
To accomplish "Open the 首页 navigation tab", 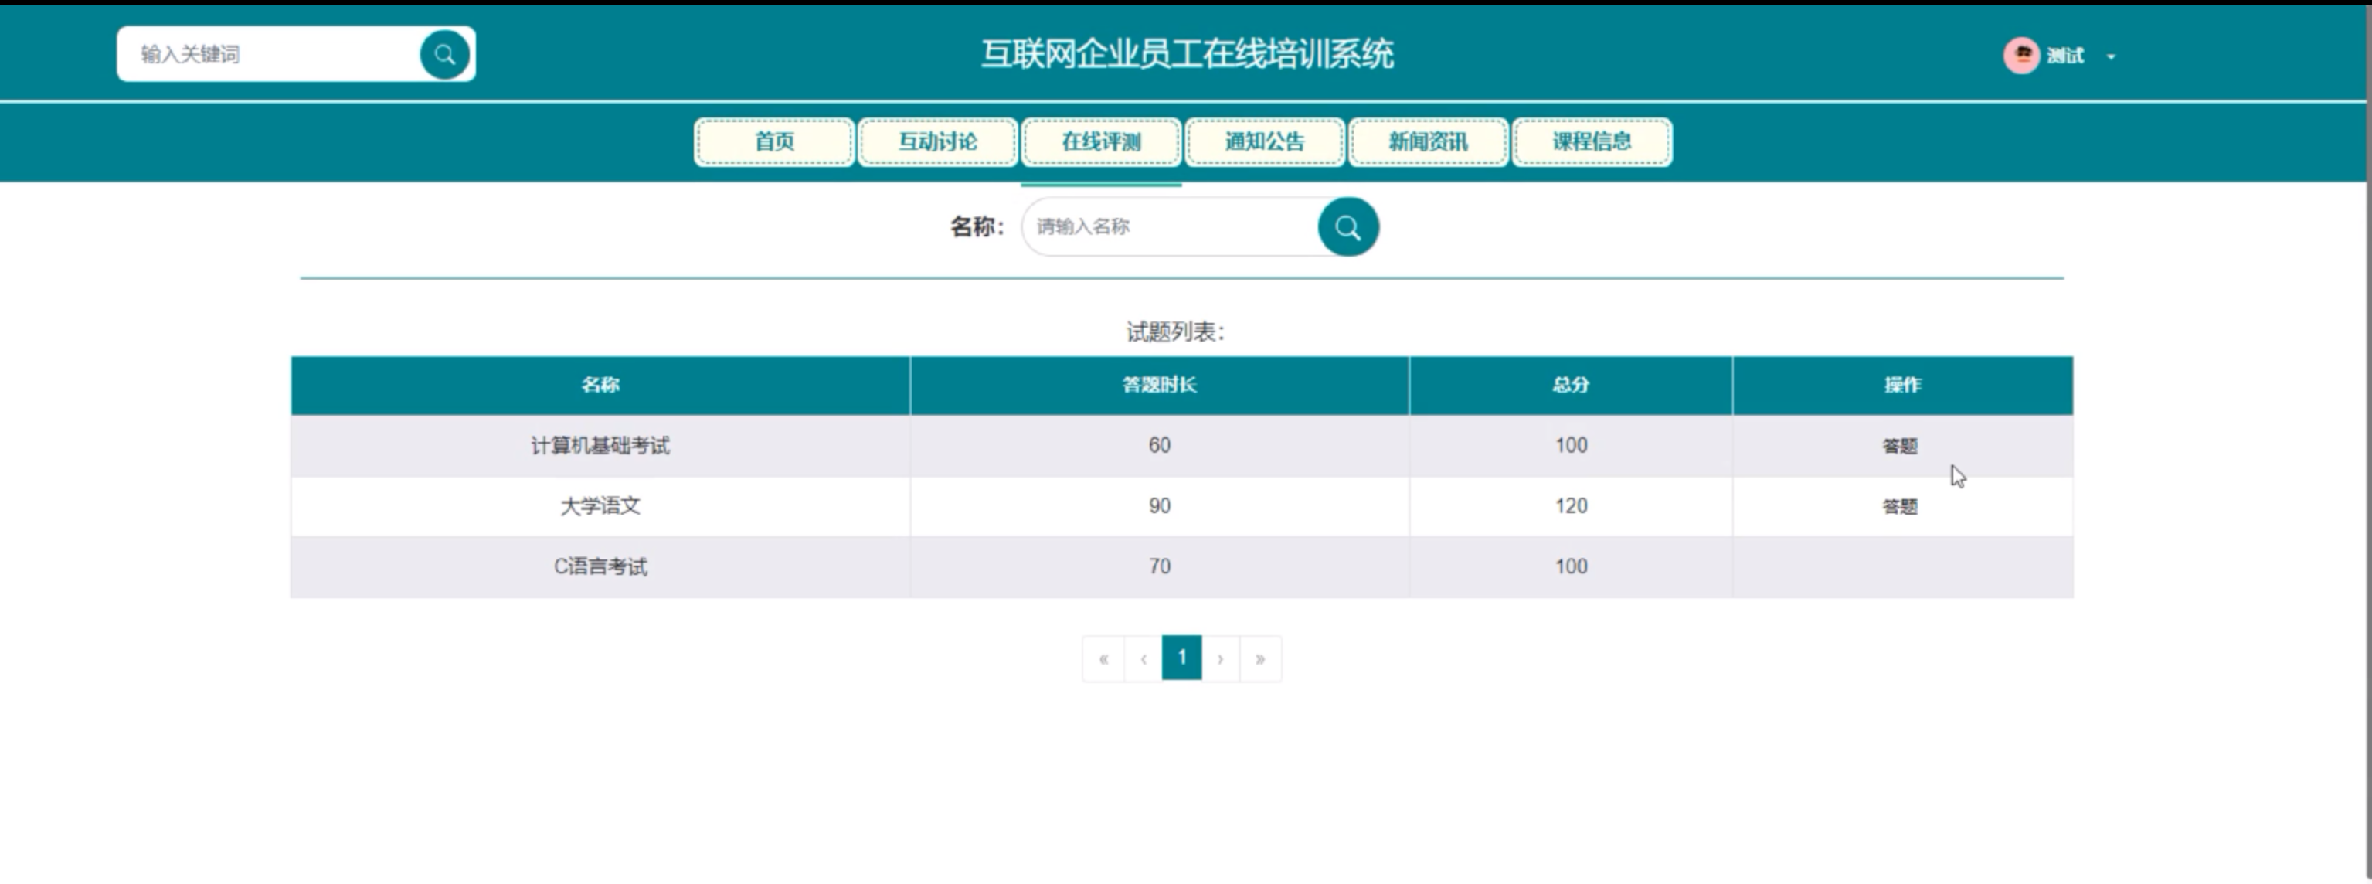I will click(773, 142).
